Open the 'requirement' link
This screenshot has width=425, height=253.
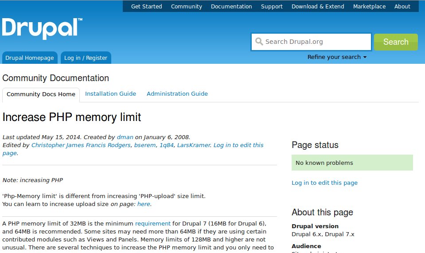tap(153, 223)
